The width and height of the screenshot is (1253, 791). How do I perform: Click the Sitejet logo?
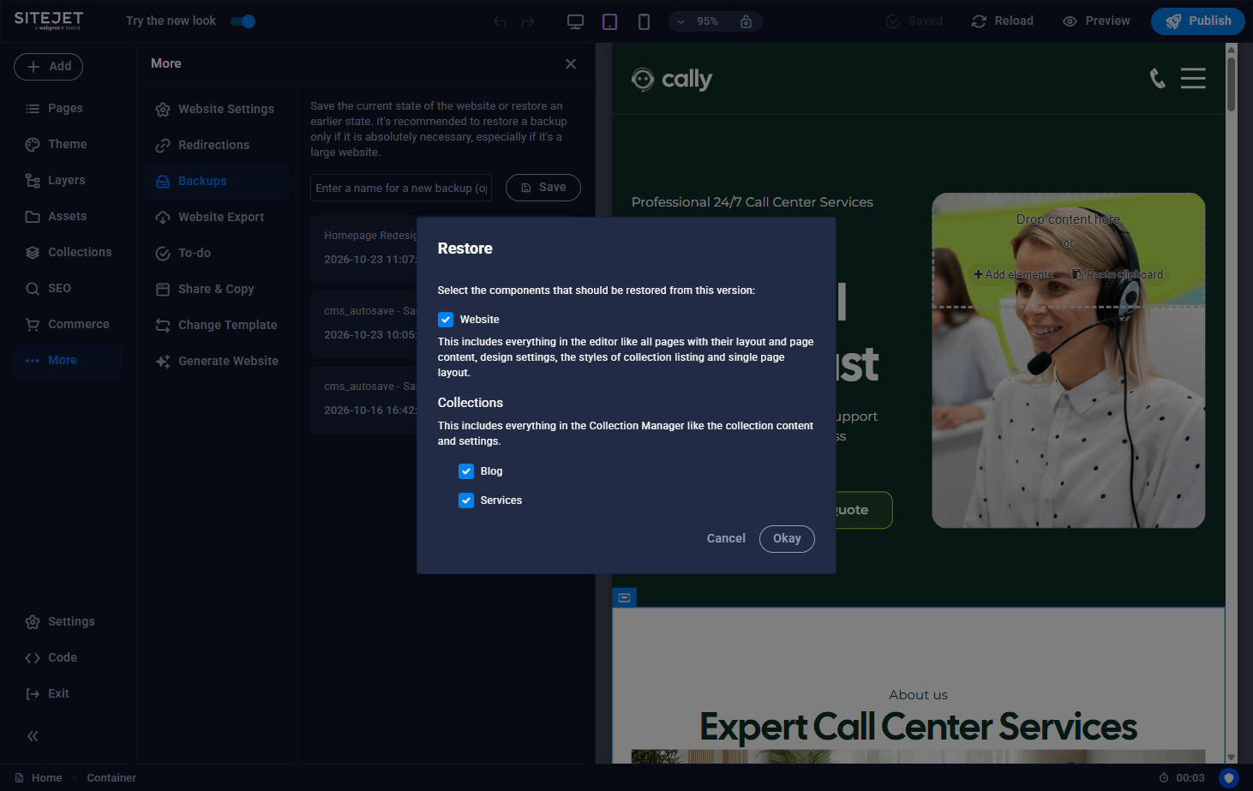point(49,21)
